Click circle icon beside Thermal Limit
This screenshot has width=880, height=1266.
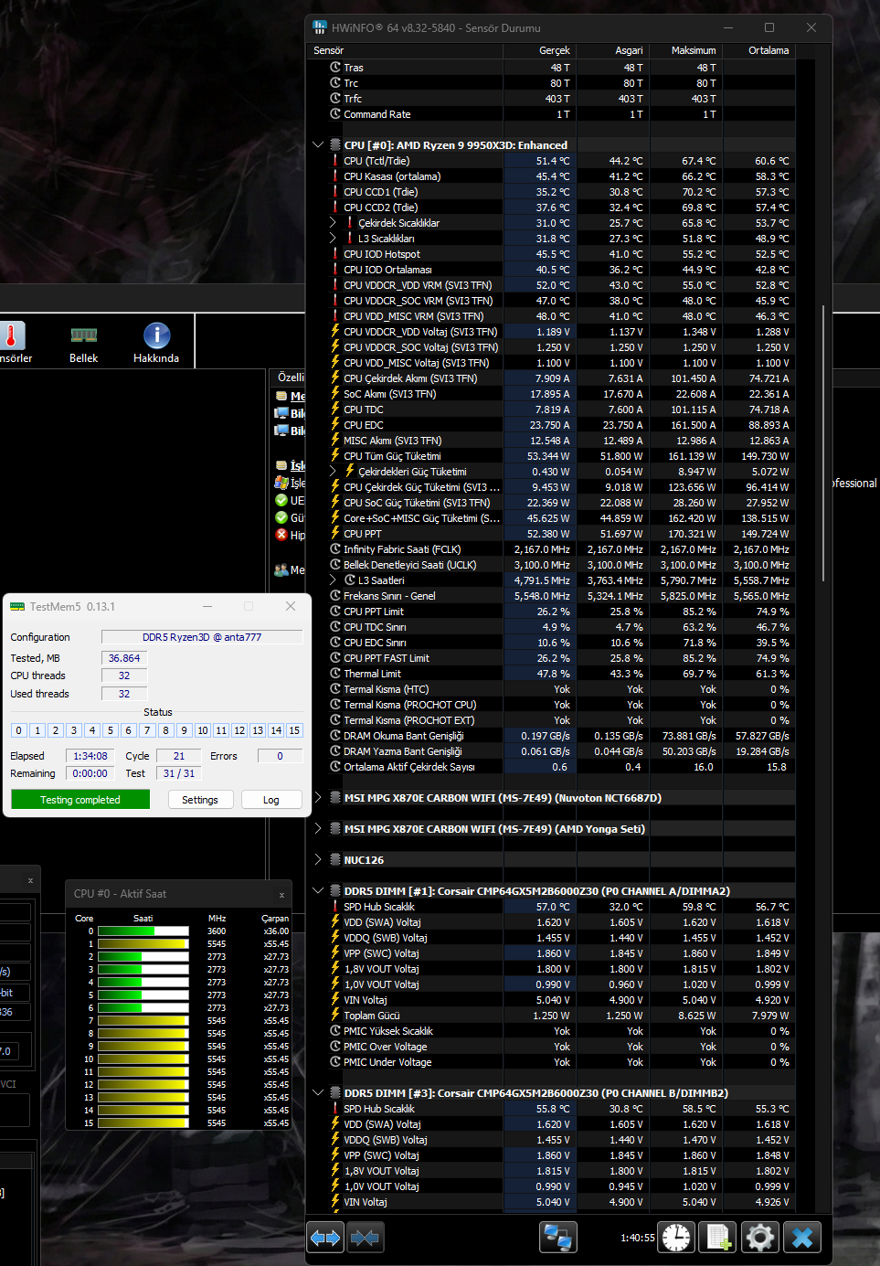335,674
